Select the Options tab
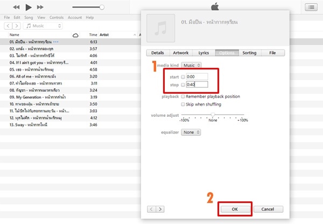323x224 pixels. [x=227, y=53]
